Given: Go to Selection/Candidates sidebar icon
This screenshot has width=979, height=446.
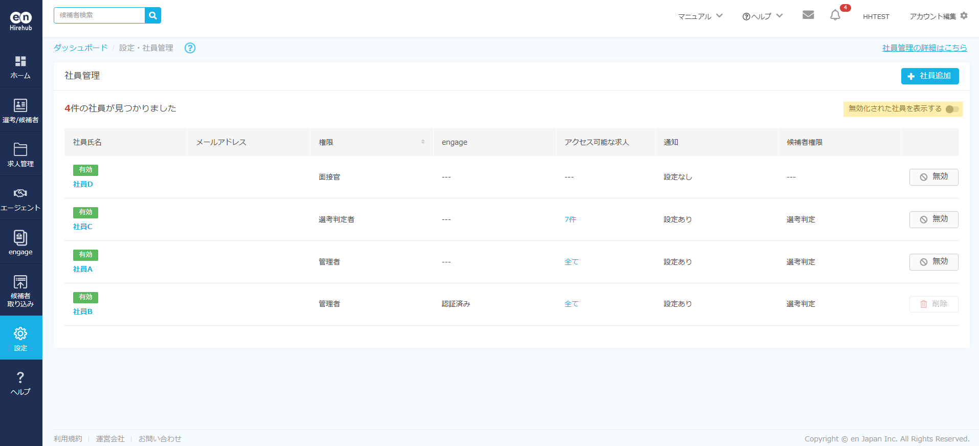Looking at the screenshot, I should pyautogui.click(x=20, y=106).
